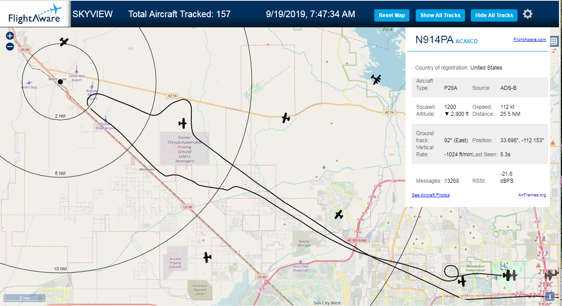
Task: Click the 92° (East) ground track
Action: (x=456, y=140)
